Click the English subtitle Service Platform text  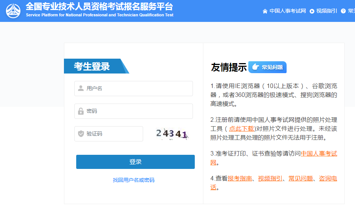pos(100,15)
